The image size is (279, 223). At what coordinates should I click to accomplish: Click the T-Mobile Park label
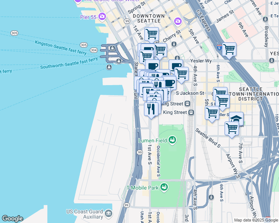(x=142, y=188)
